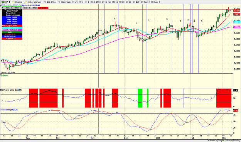
Task: Click the red 1.5348 last price marker
Action: coord(237,11)
